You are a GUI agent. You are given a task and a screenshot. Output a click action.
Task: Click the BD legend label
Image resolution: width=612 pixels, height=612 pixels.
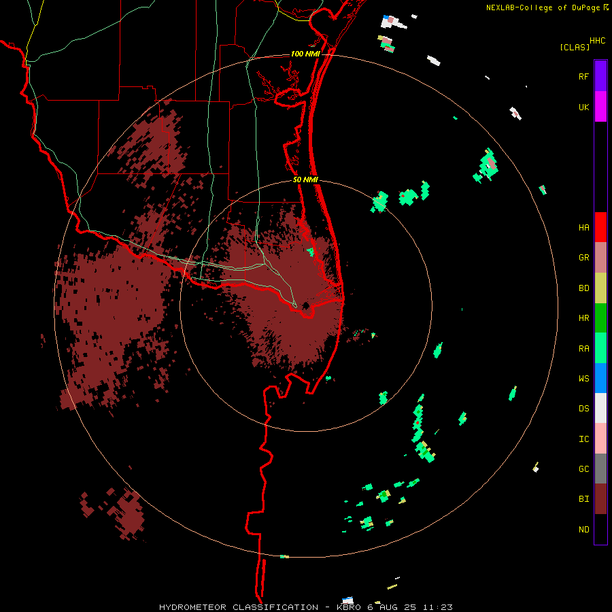pos(583,288)
